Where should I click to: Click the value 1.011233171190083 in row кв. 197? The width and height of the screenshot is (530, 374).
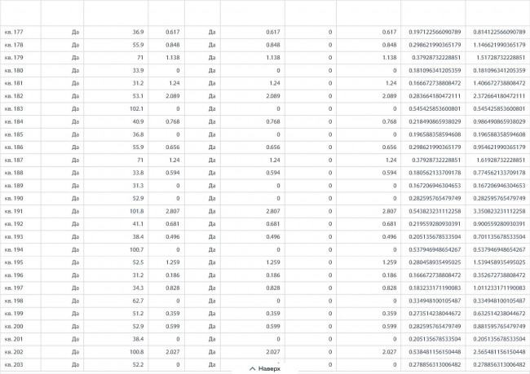499,288
